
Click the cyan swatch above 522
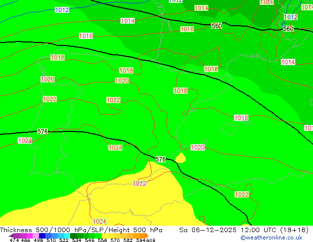[67, 236]
